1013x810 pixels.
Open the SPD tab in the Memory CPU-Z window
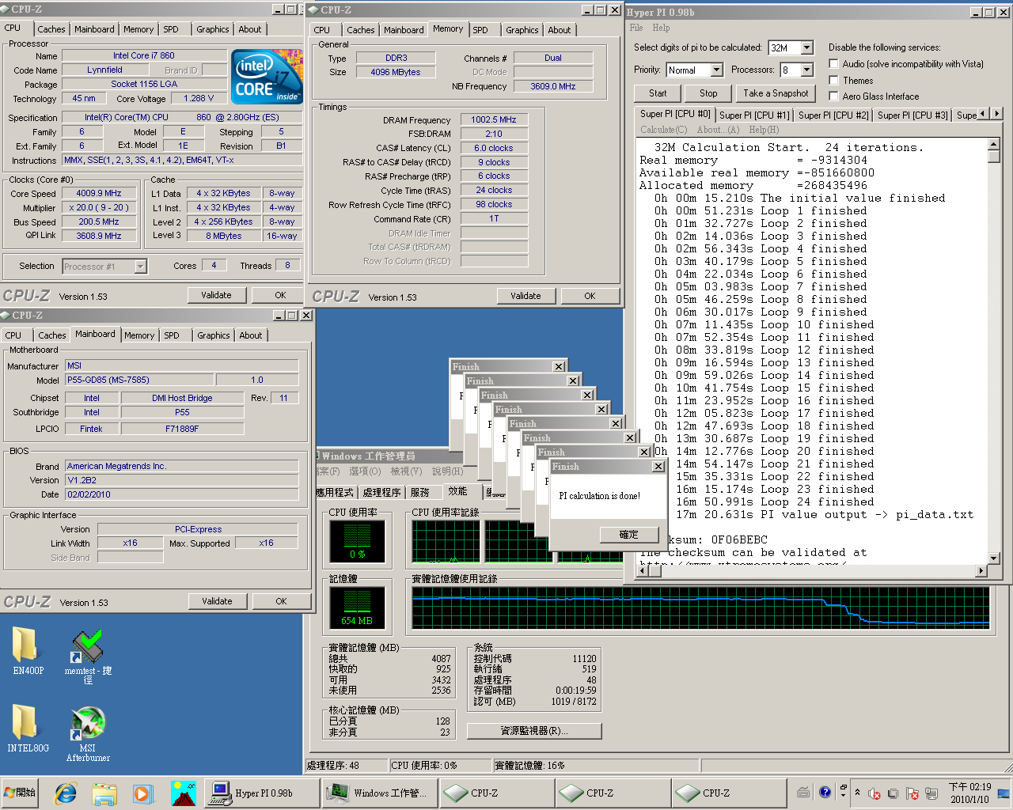pyautogui.click(x=480, y=30)
